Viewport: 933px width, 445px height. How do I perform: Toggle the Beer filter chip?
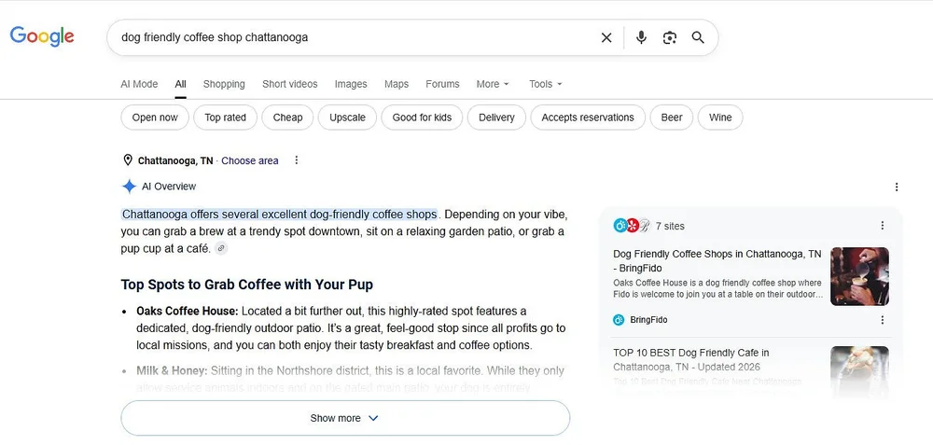point(671,118)
